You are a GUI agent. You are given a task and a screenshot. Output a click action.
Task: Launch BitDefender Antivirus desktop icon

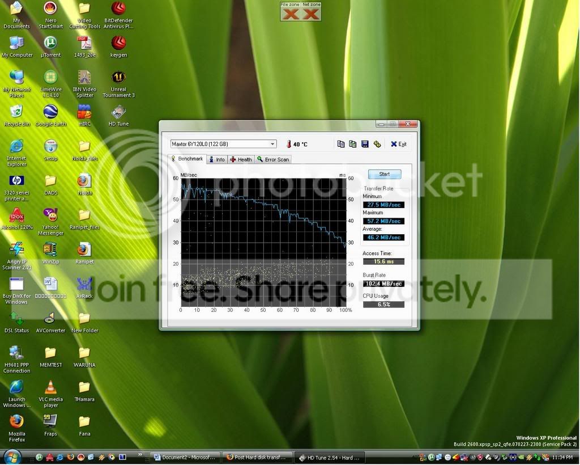(x=118, y=15)
